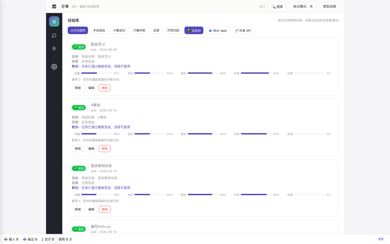Viewport: 390px width, 244px height.
Task: Click 相关 80% bar in X策划 card
Action: (203, 134)
